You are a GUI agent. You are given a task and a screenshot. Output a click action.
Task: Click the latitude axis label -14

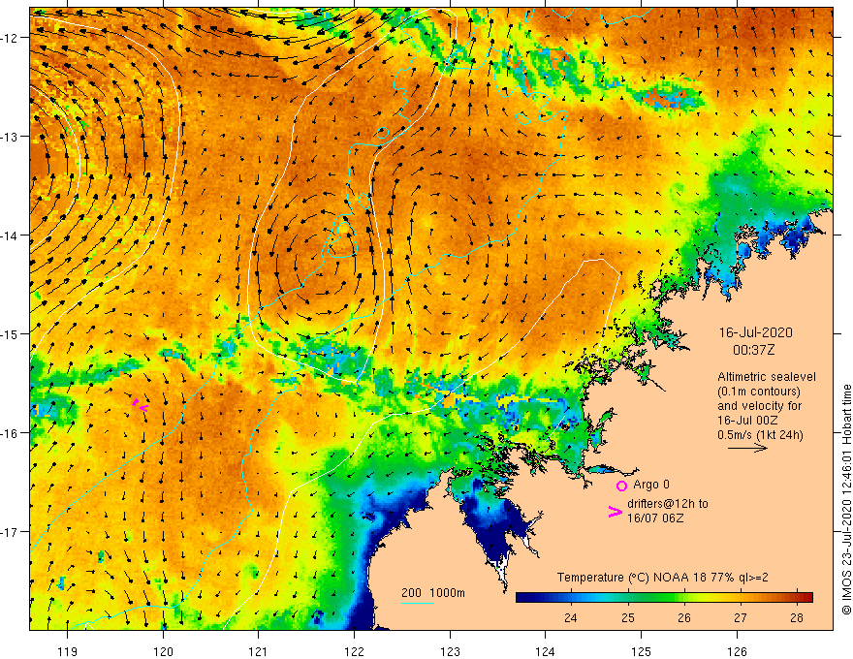click(10, 235)
